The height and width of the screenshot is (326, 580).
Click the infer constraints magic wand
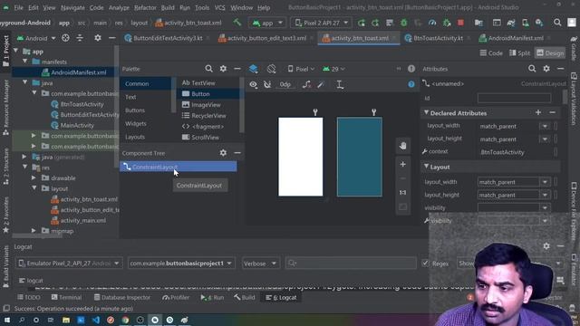coord(321,84)
